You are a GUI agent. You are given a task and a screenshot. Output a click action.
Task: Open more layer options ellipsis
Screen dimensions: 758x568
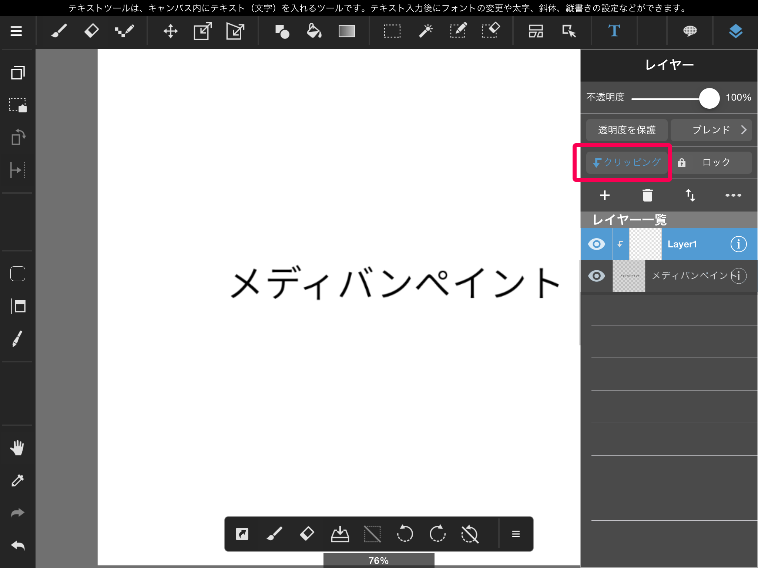click(733, 195)
